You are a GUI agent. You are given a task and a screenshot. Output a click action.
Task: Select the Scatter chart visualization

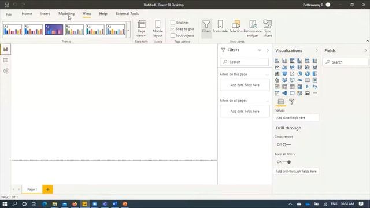(x=292, y=74)
